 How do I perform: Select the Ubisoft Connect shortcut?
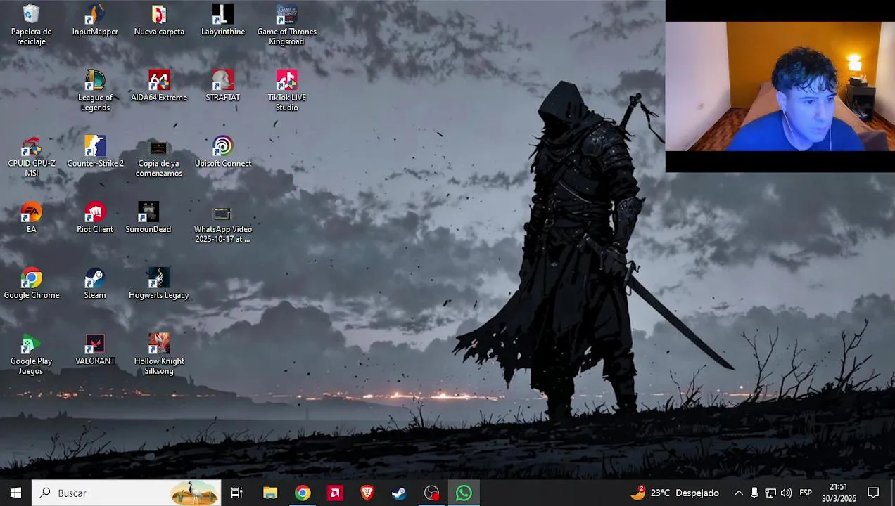[x=223, y=152]
